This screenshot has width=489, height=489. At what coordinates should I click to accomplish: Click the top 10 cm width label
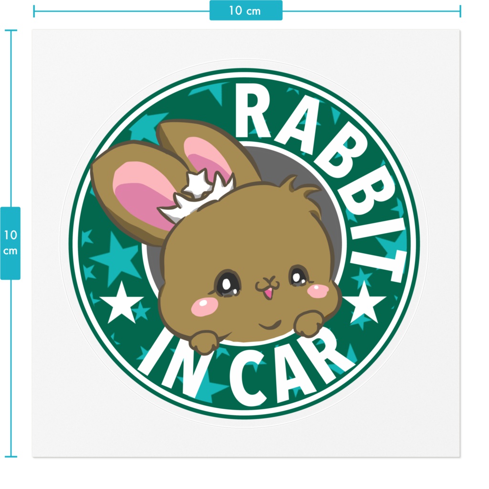246,11
